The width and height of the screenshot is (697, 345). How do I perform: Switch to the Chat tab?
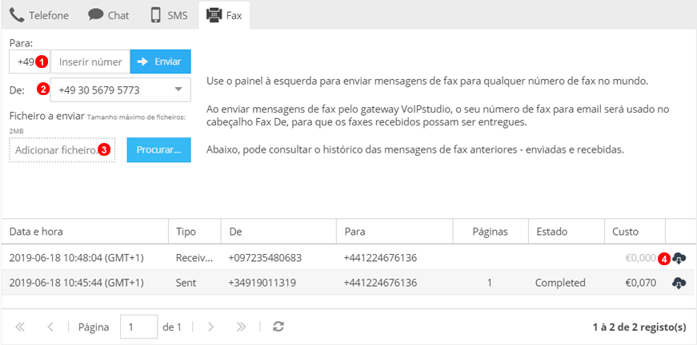coord(108,15)
